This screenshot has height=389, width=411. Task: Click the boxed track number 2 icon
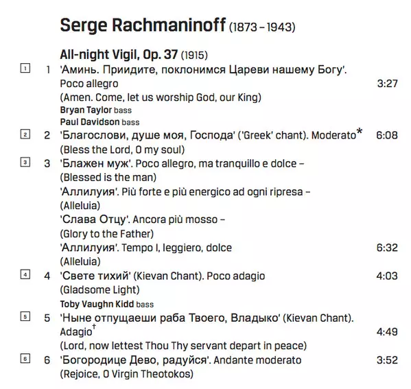[x=25, y=134]
